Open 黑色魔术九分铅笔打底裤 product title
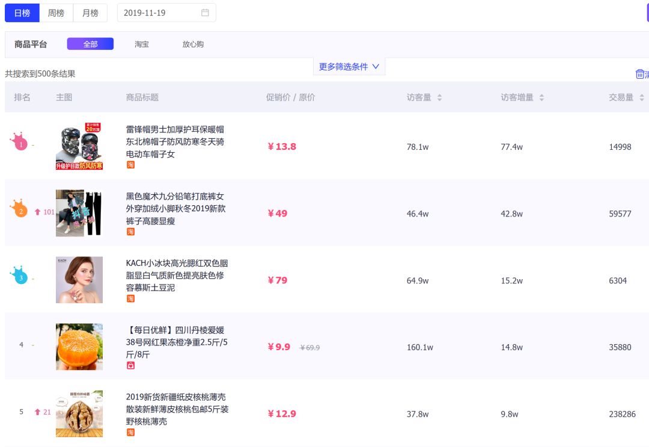 coord(176,208)
